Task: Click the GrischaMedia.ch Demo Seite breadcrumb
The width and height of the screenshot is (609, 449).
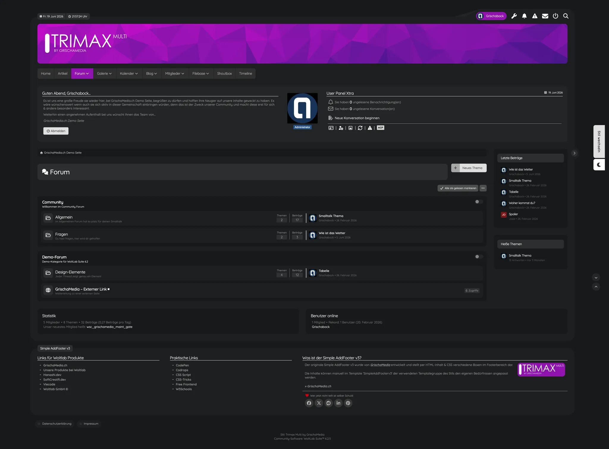Action: click(x=63, y=153)
